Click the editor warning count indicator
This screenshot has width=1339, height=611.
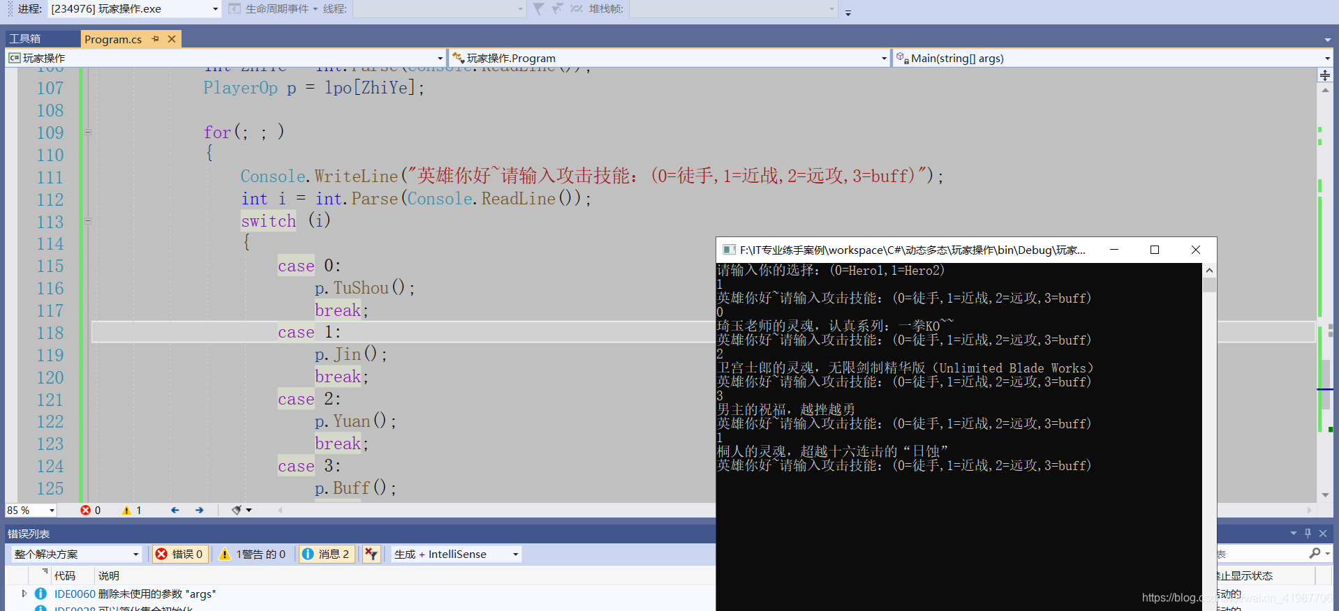coord(132,511)
